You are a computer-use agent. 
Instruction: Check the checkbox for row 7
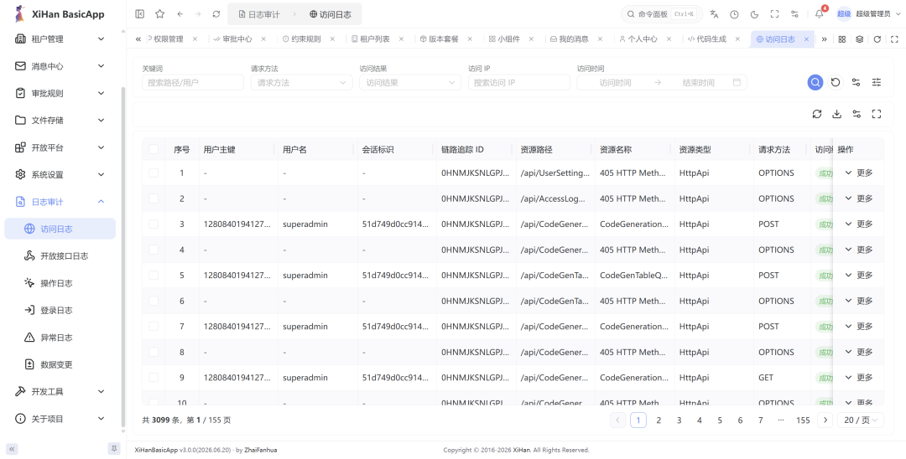coord(154,327)
